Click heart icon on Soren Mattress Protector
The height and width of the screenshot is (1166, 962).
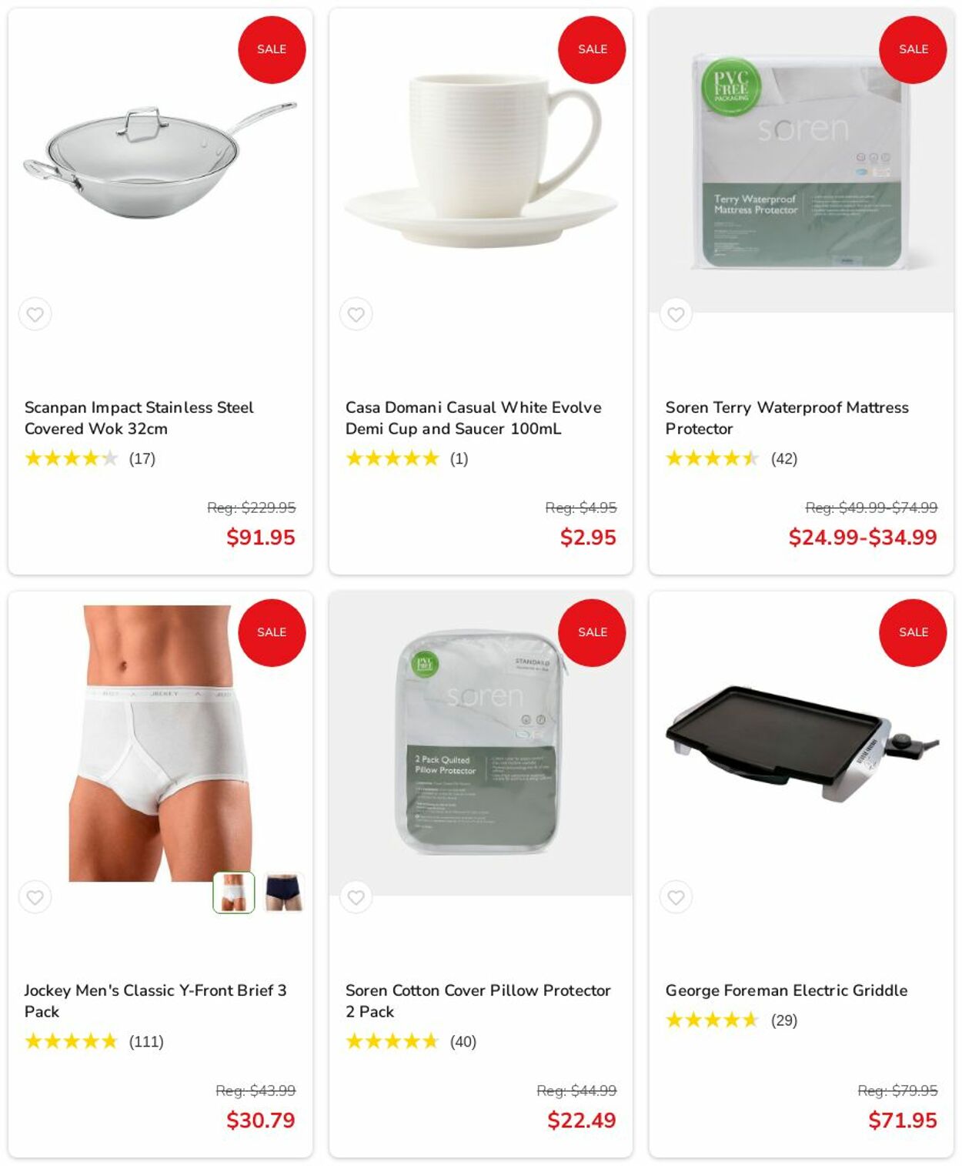676,314
